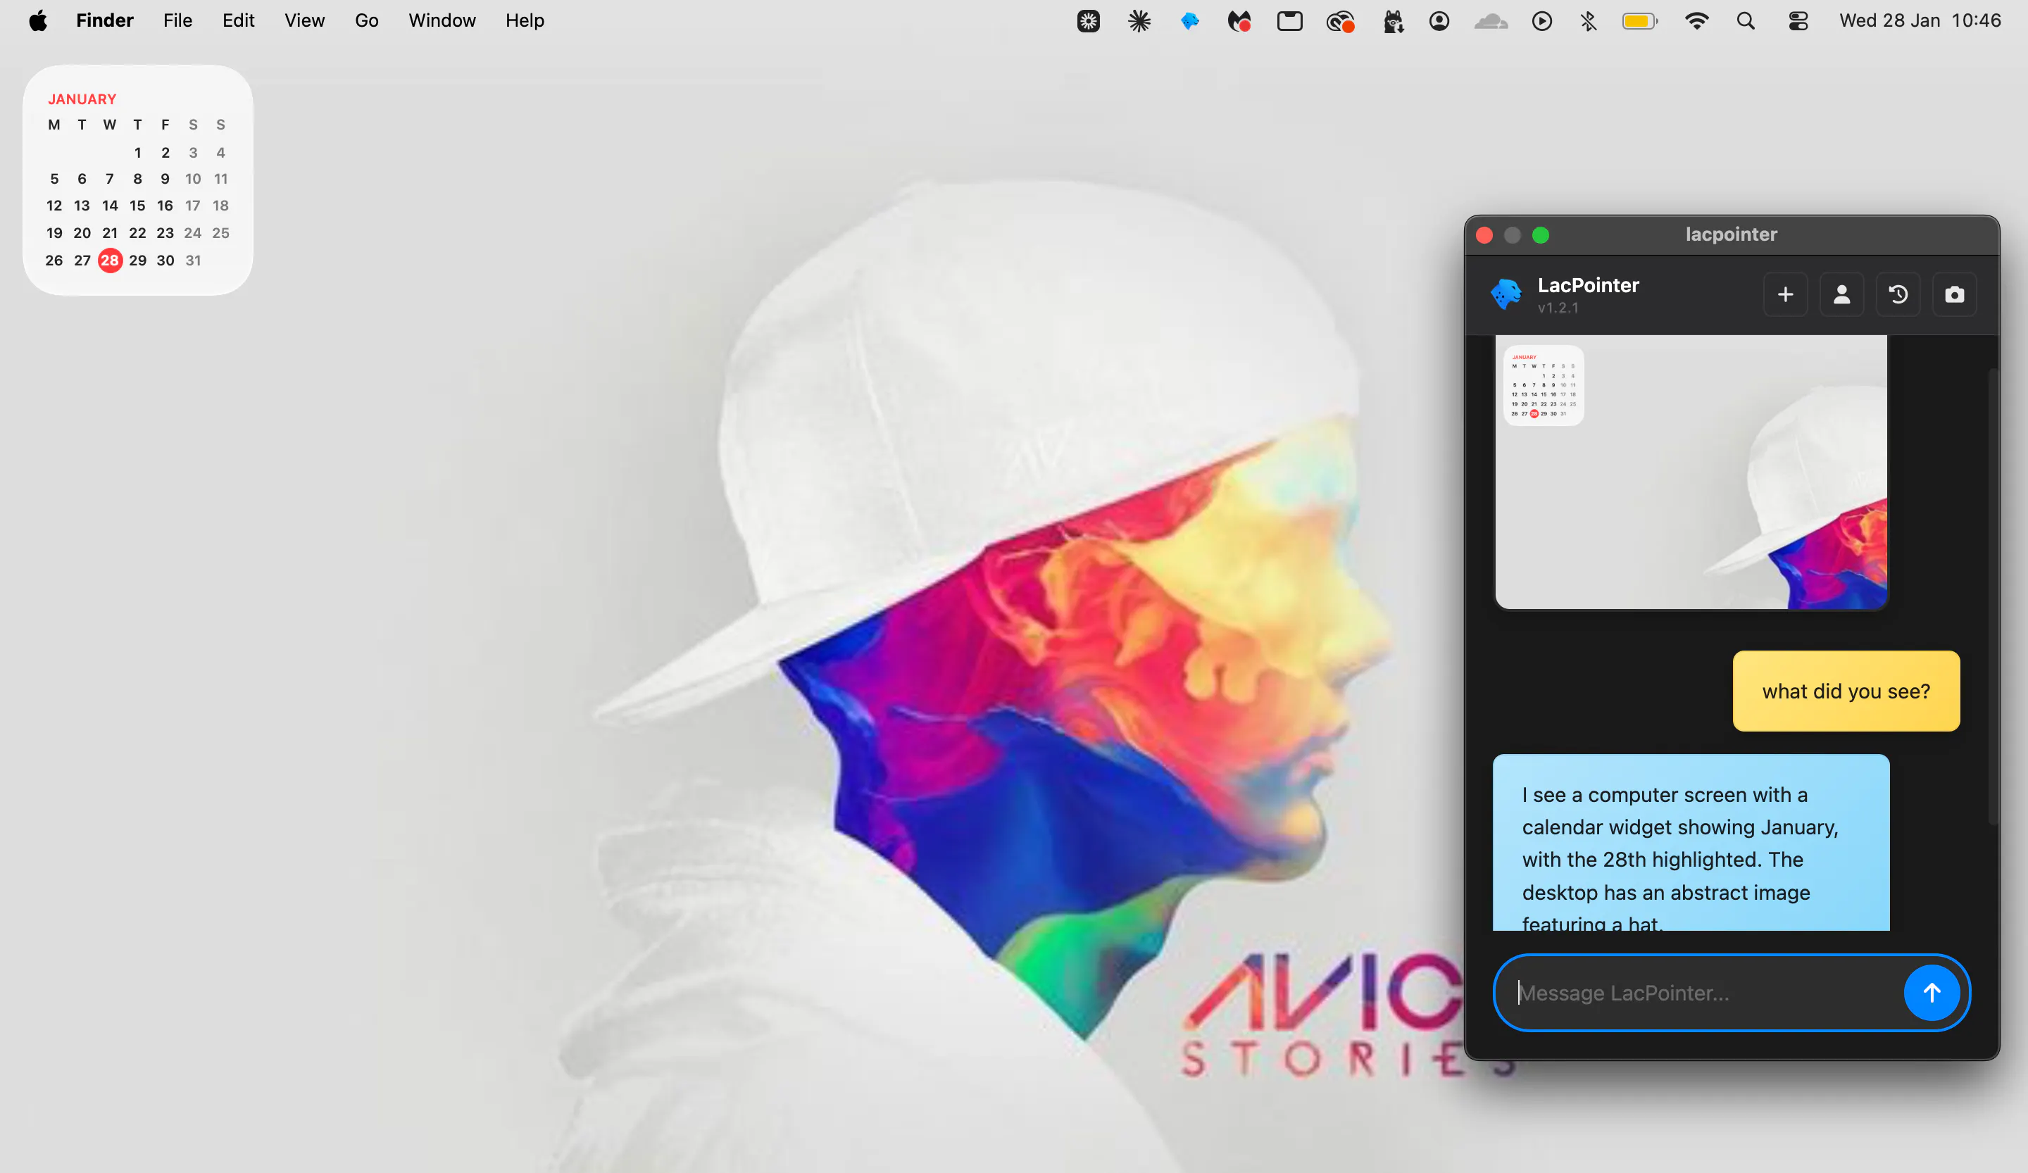The image size is (2028, 1173).
Task: Open the Cloudflare cloud menu bar icon
Action: (1491, 21)
